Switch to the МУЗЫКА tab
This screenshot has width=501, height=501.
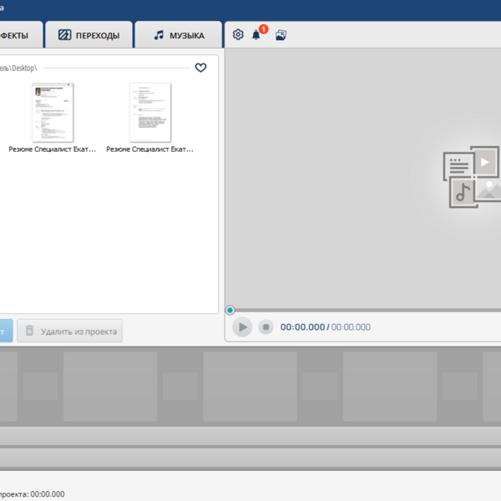point(178,35)
